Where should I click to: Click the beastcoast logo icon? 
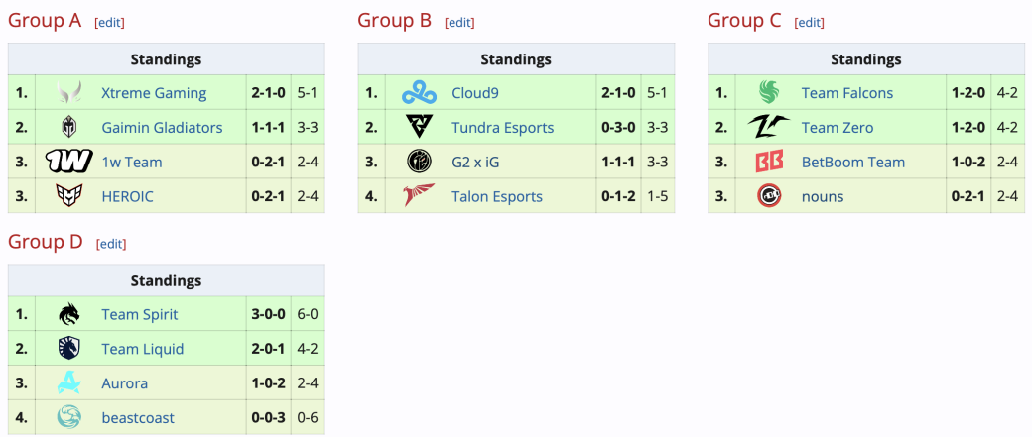pyautogui.click(x=69, y=417)
